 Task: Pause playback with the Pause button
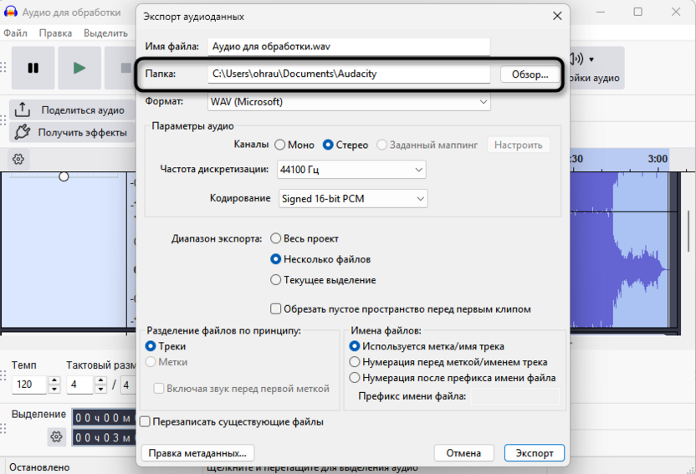[x=33, y=68]
